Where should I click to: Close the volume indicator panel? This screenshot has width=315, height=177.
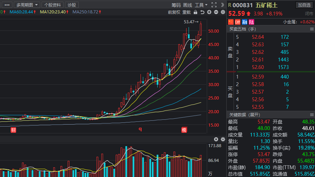[216, 139]
